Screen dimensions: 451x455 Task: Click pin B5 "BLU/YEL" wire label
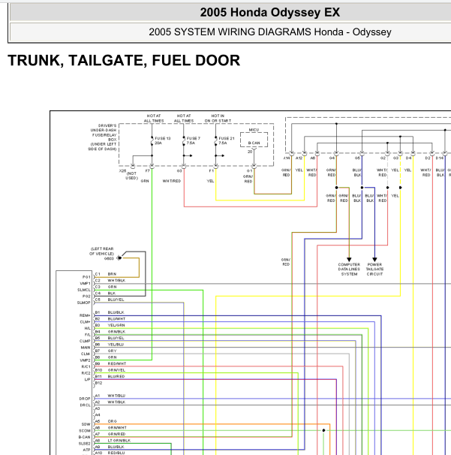click(116, 338)
